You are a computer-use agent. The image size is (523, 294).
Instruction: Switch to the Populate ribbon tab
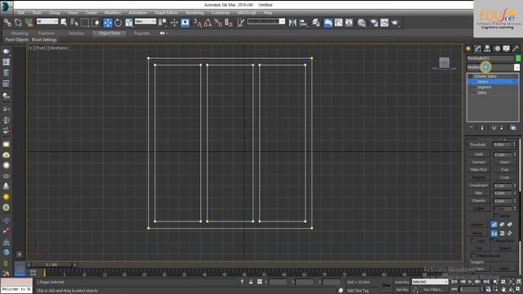point(141,33)
